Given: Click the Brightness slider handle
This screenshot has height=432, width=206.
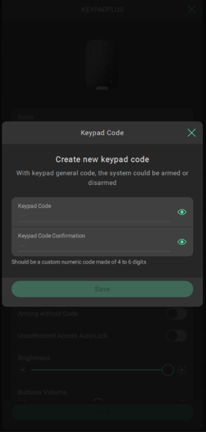Looking at the screenshot, I should pyautogui.click(x=168, y=370).
